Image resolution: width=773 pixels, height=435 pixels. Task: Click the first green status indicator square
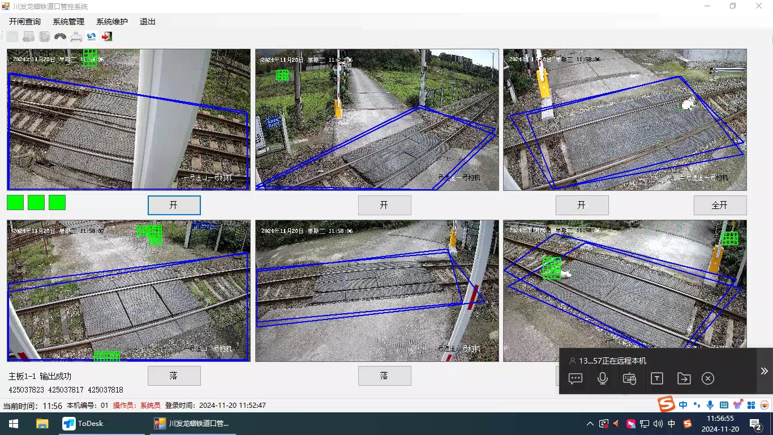(x=15, y=203)
